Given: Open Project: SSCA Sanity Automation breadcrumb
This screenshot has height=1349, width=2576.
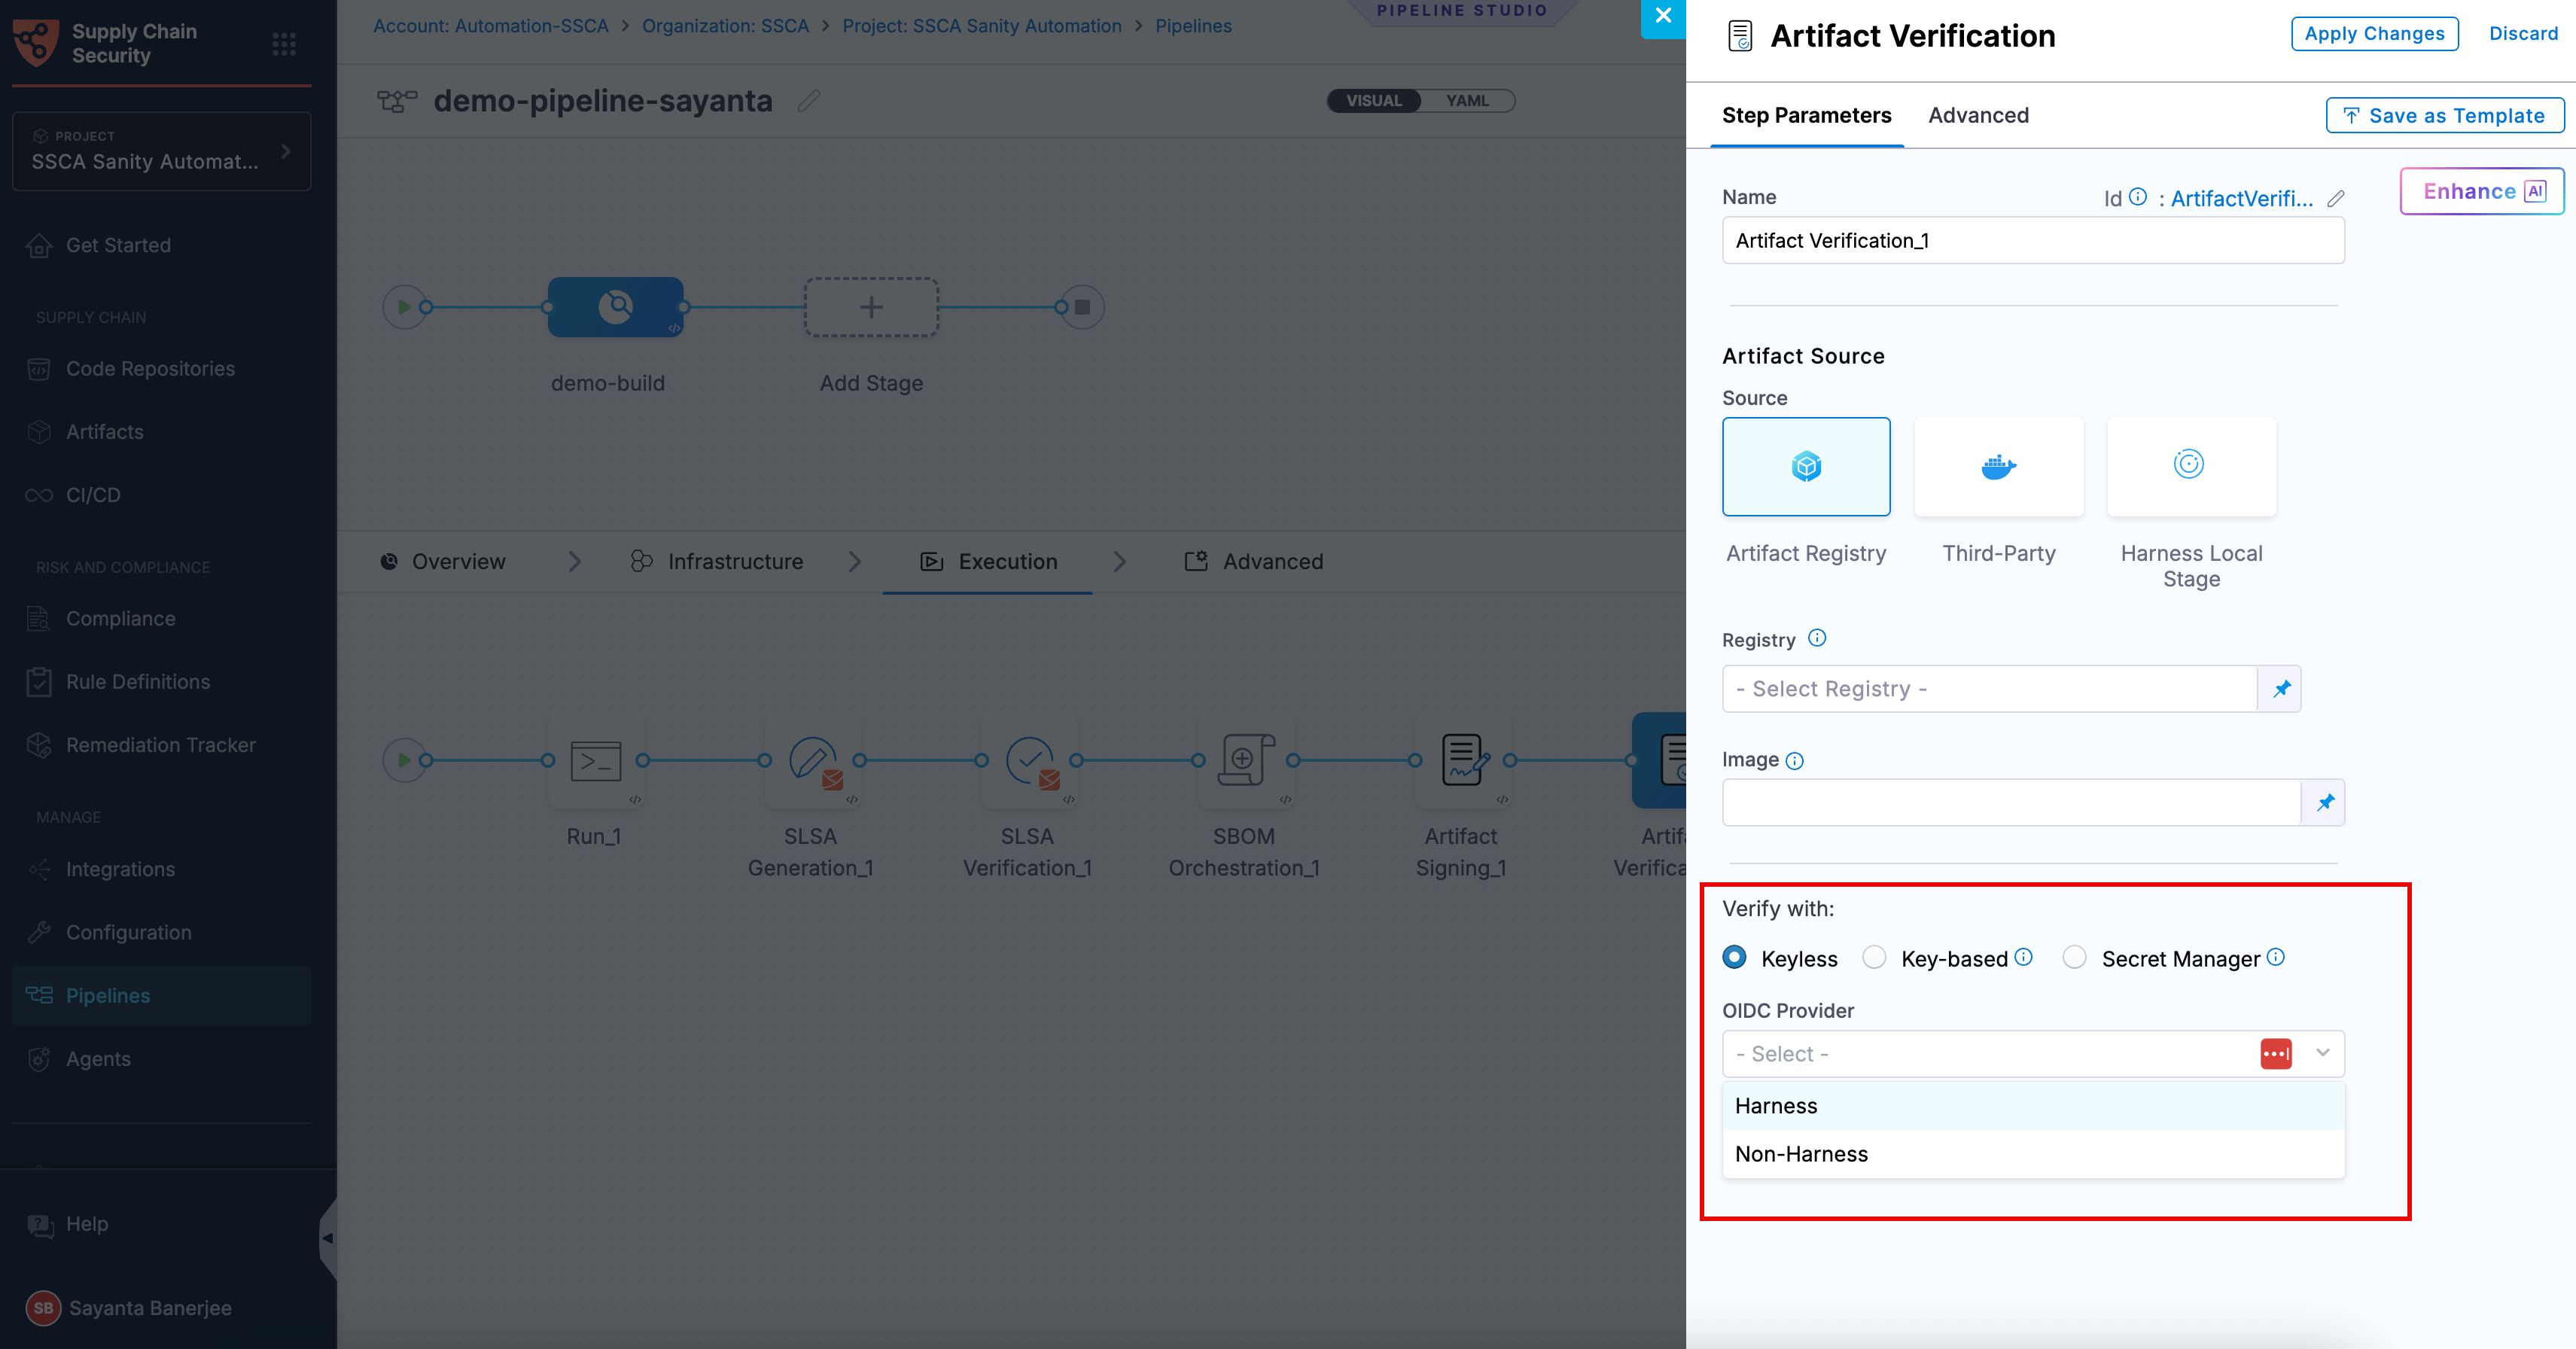Looking at the screenshot, I should pyautogui.click(x=981, y=26).
